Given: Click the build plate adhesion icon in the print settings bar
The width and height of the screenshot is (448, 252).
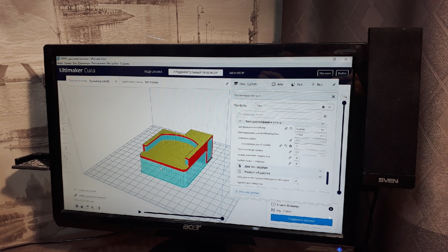Looking at the screenshot, I should [x=313, y=84].
